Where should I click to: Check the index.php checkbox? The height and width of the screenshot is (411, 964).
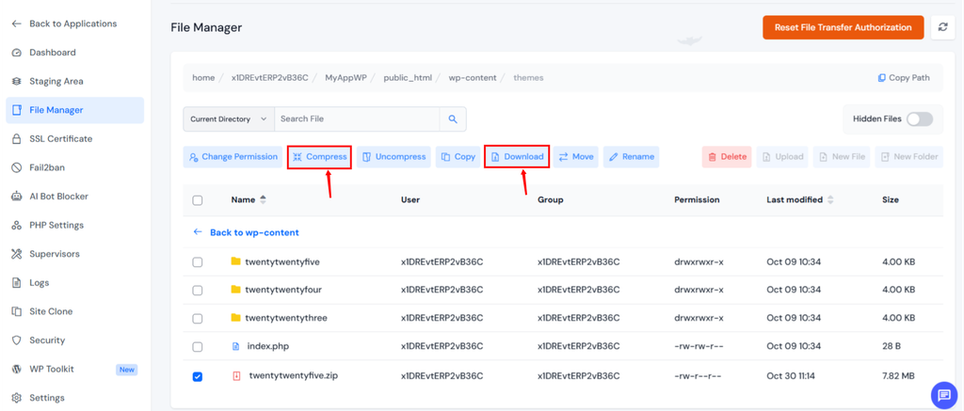pyautogui.click(x=198, y=347)
